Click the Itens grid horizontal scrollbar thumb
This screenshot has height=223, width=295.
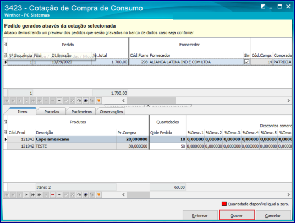[138, 194]
